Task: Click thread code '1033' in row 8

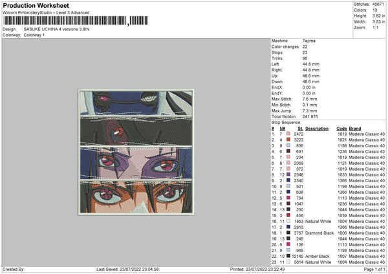Action: coord(342,174)
